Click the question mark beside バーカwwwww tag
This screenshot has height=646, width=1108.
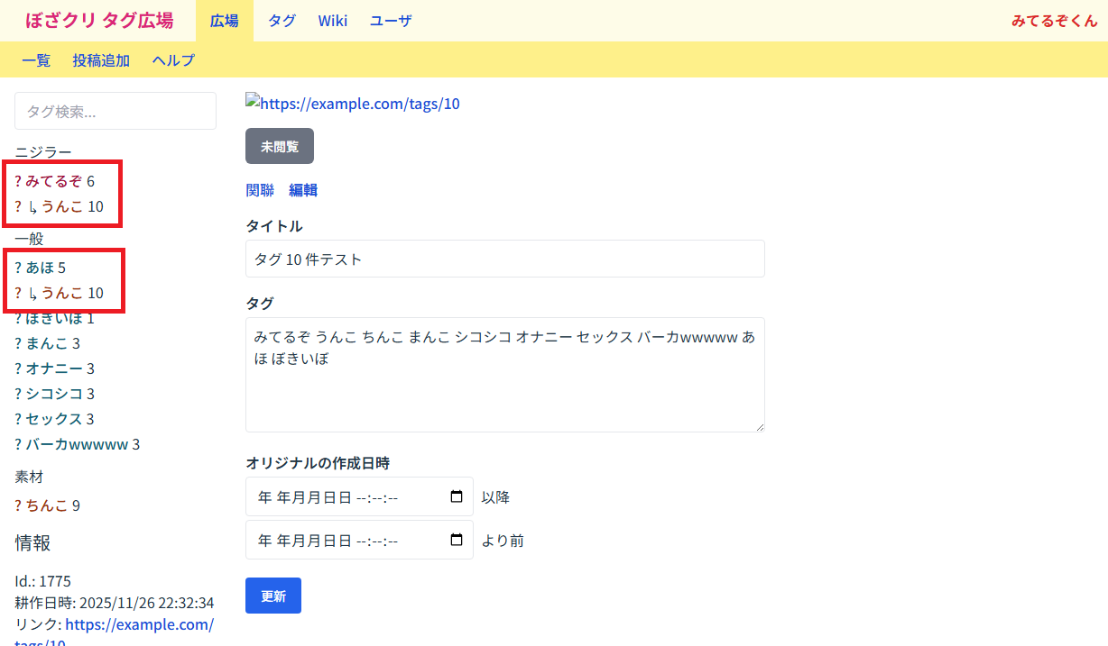pyautogui.click(x=18, y=444)
